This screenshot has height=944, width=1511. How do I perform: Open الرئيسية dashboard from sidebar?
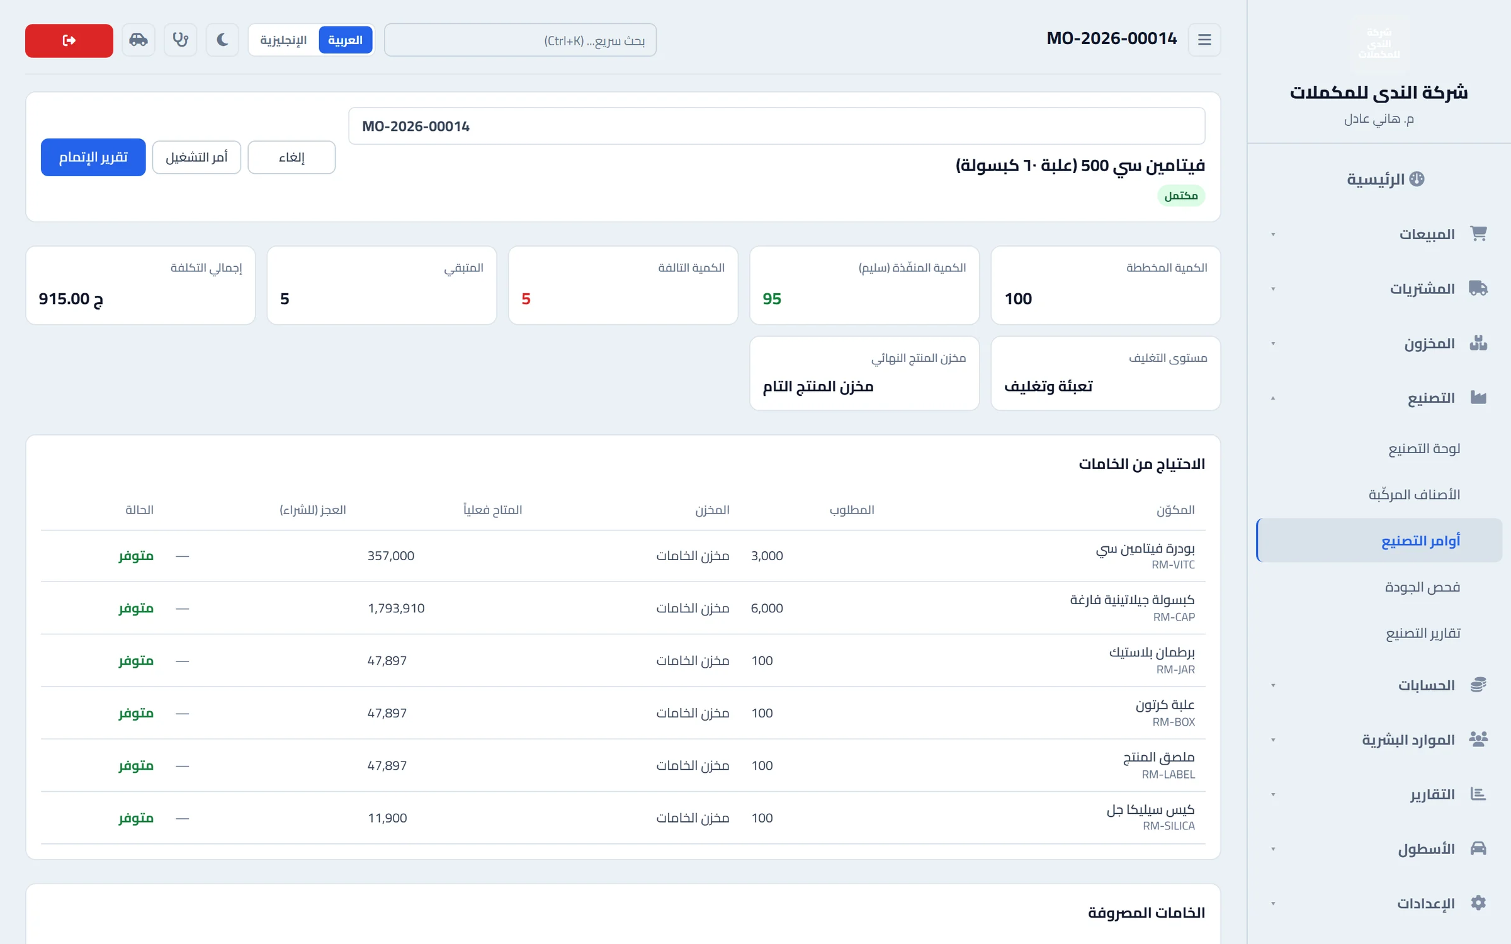tap(1385, 179)
